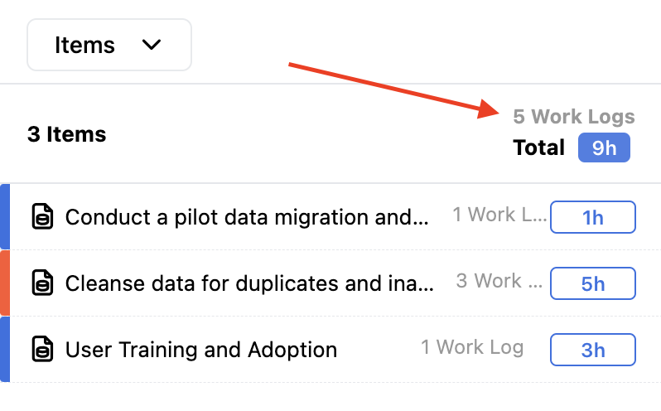Show the 3 work logs for Cleanse data
Viewport: 661px width, 411px height.
[x=499, y=282]
